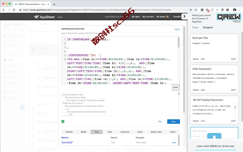Edit the Filter Expression snippet
The width and height of the screenshot is (243, 152).
(x=203, y=90)
